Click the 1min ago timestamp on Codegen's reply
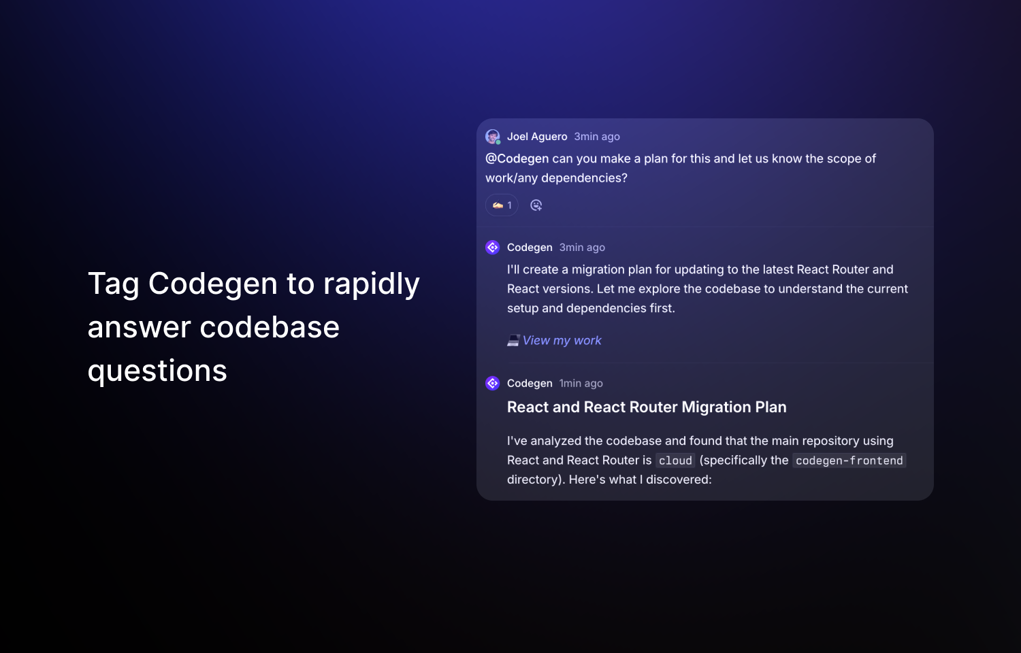 point(581,383)
